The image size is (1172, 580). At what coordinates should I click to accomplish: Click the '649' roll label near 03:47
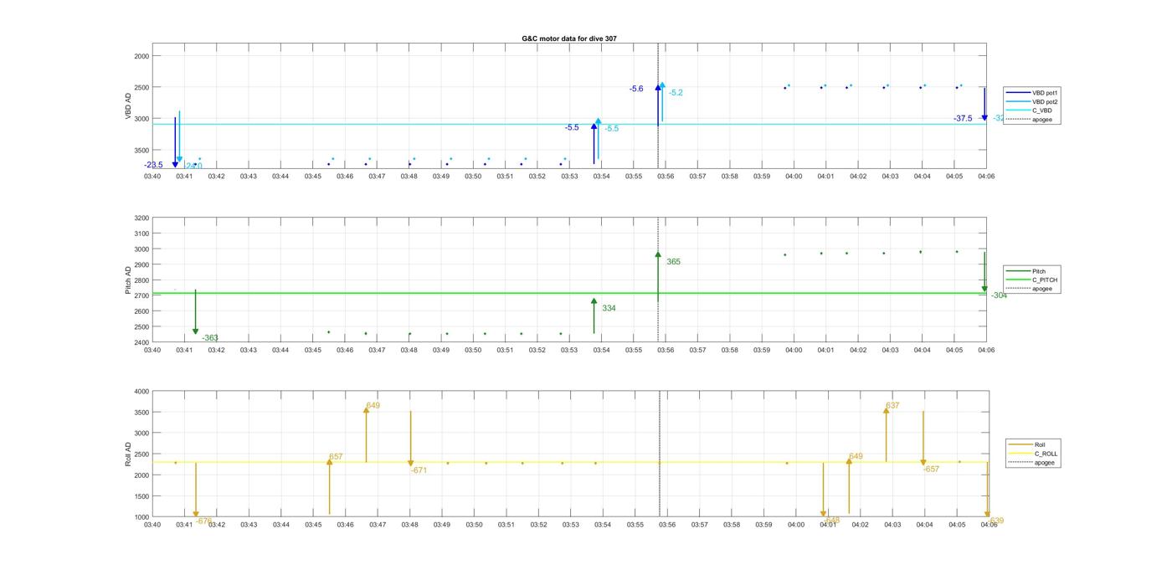tap(373, 405)
